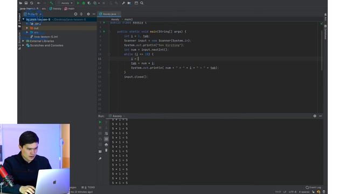Click the Run Anything icon in toolbar
The height and width of the screenshot is (194, 345).
click(x=136, y=3)
